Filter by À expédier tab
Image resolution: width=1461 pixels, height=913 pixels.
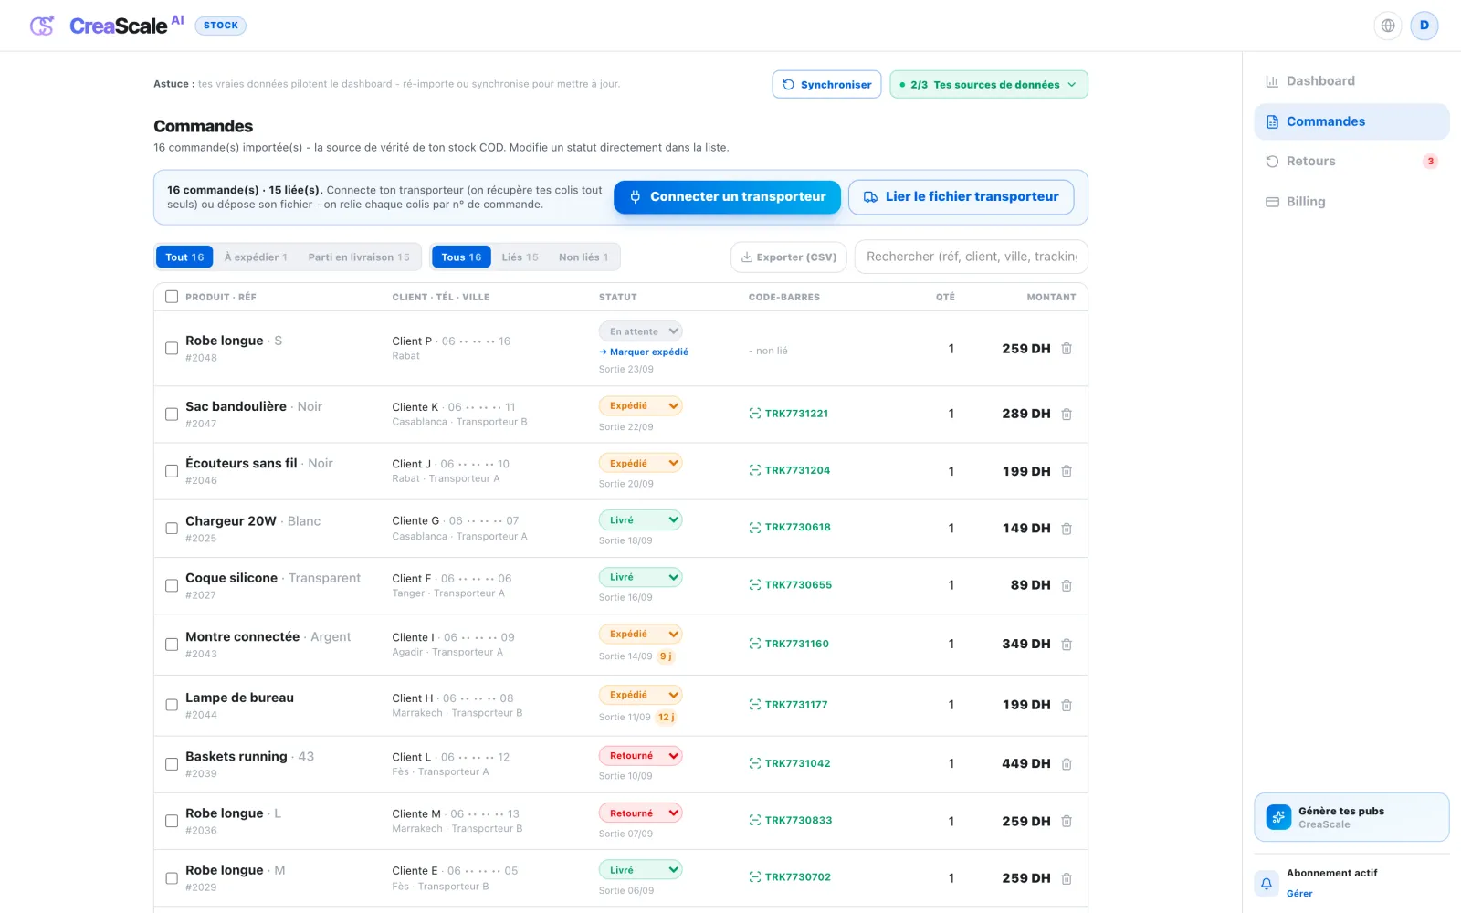(x=256, y=257)
